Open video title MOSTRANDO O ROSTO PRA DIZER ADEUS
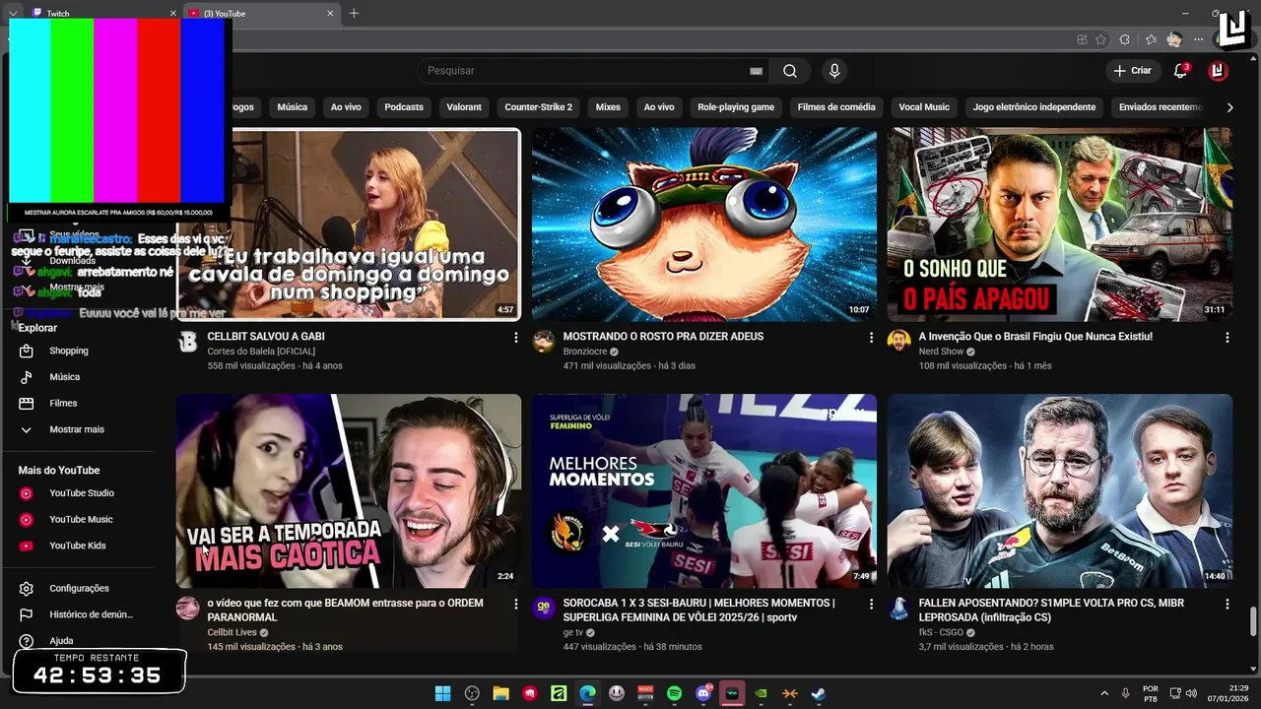This screenshot has width=1261, height=709. tap(663, 337)
